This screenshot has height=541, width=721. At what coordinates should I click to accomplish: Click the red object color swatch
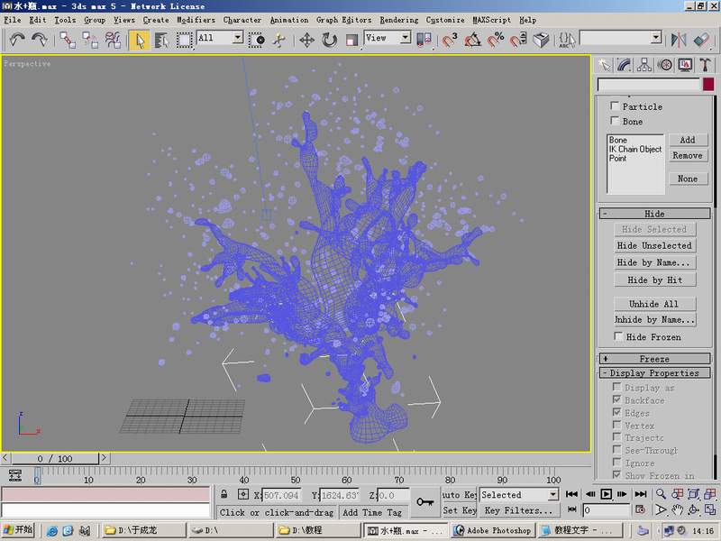pyautogui.click(x=708, y=84)
